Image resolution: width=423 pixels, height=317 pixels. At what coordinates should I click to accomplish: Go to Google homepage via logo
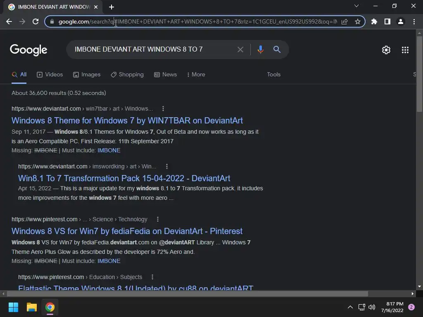coord(29,50)
